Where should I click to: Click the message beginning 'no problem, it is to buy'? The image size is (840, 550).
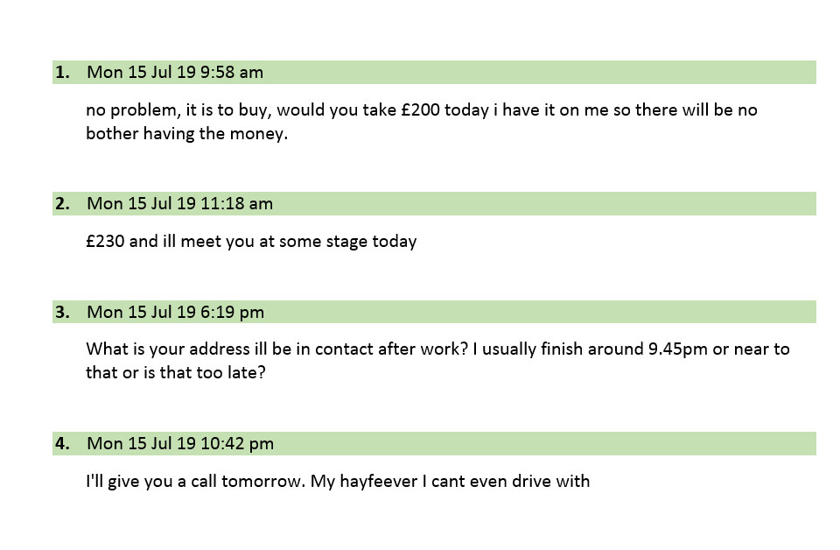pyautogui.click(x=421, y=123)
